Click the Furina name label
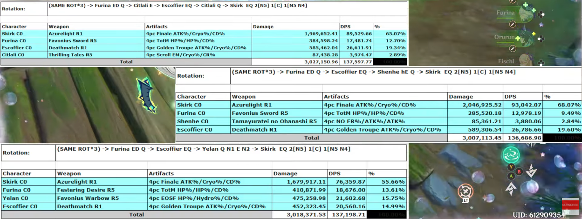Viewport: 582px width, 219px height. (506, 13)
